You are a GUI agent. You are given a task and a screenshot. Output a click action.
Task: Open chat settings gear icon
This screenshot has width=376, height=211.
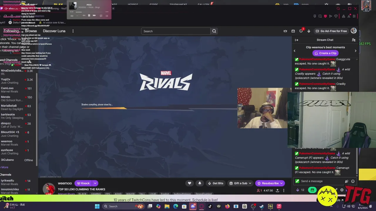(342, 190)
